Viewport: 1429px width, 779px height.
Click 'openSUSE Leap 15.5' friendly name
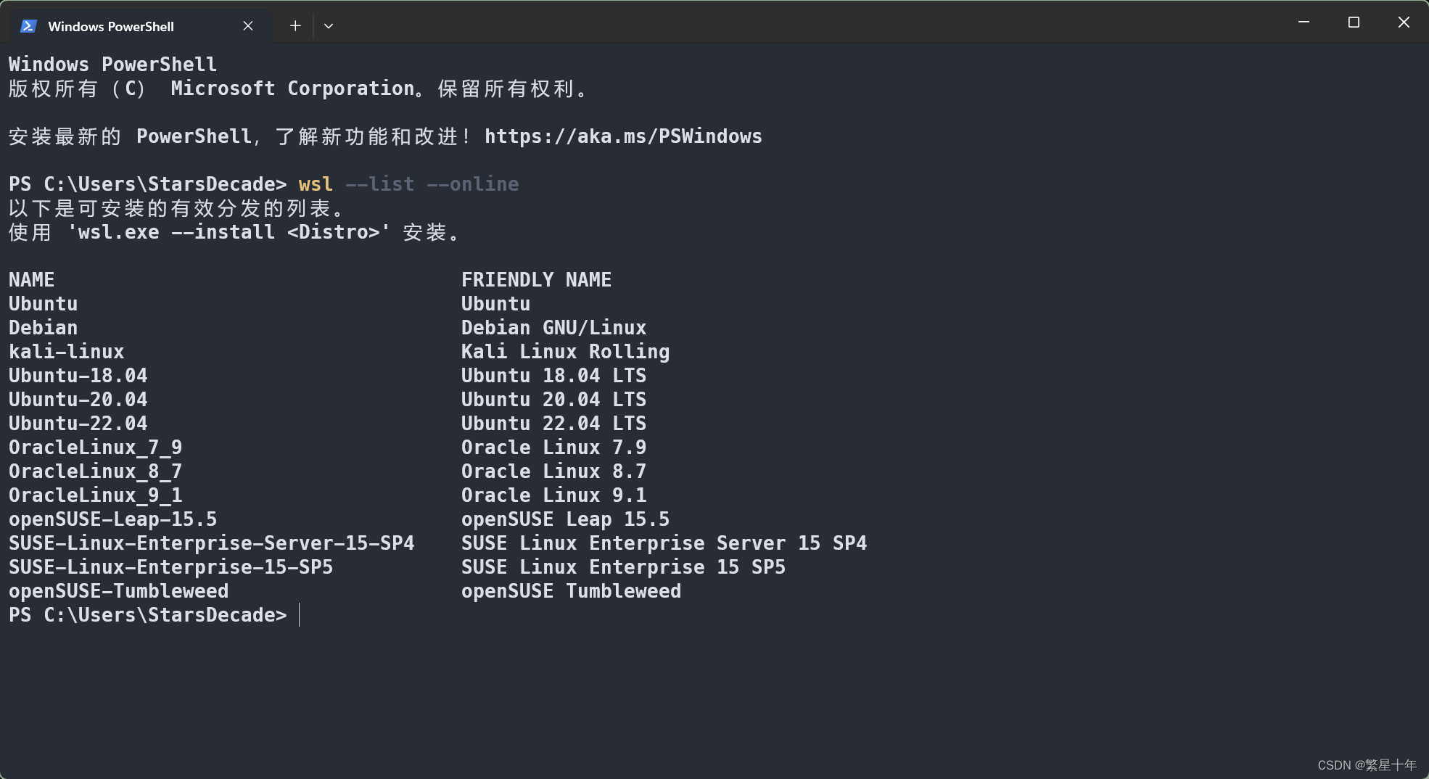point(565,519)
